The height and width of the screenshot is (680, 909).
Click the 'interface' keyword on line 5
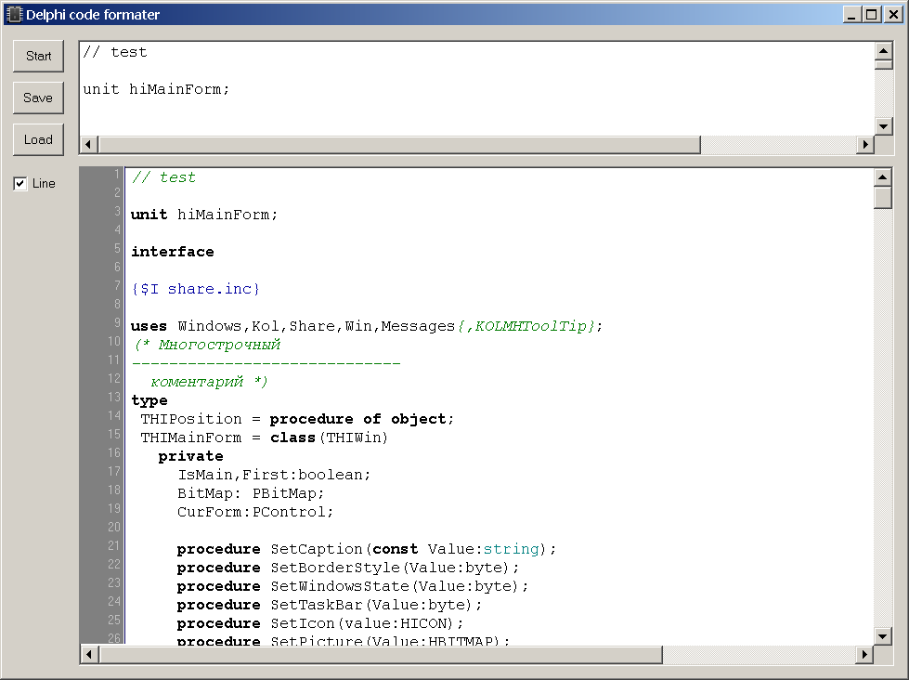(x=172, y=252)
